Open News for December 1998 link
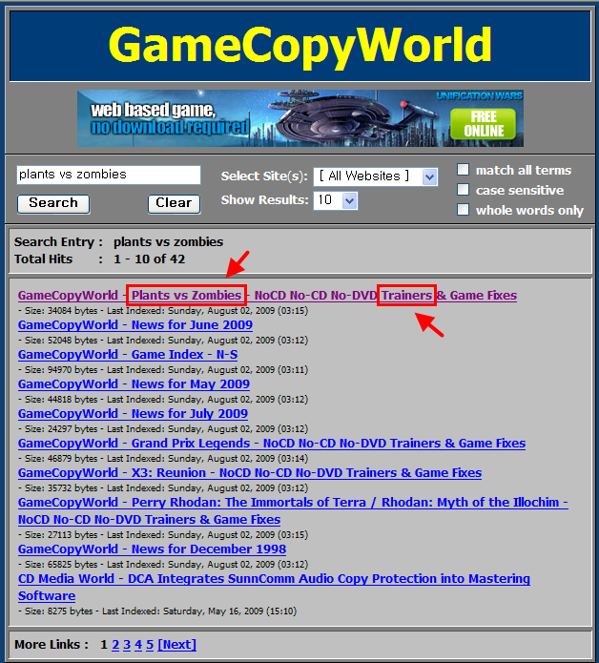 coord(153,549)
